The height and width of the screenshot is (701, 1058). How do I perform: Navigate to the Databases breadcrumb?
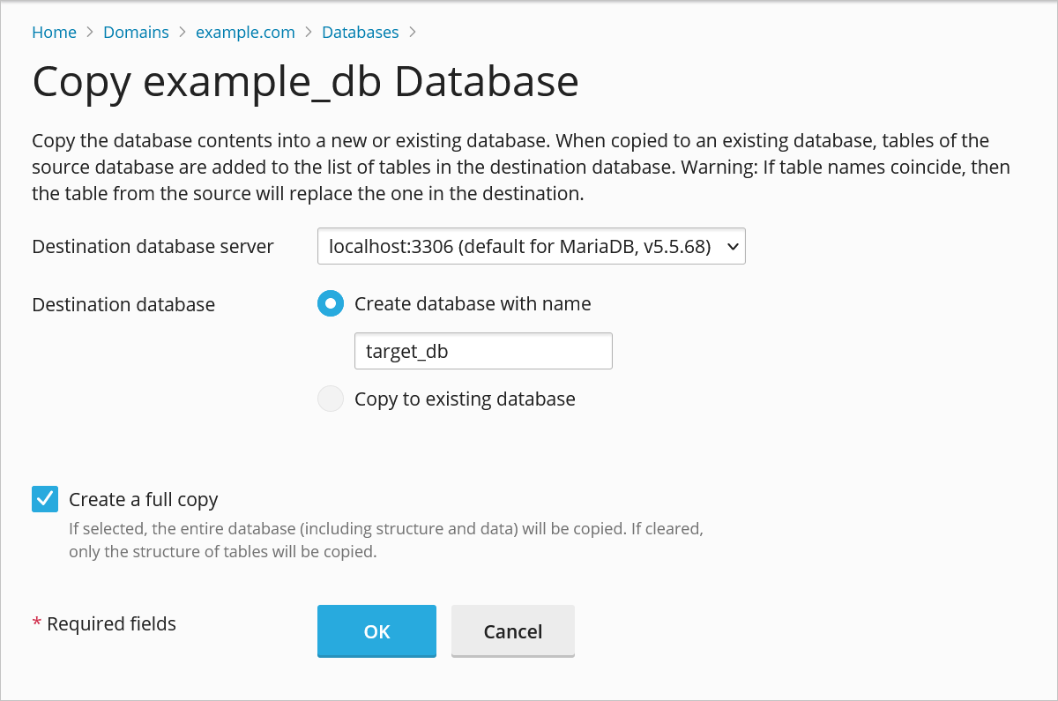360,33
